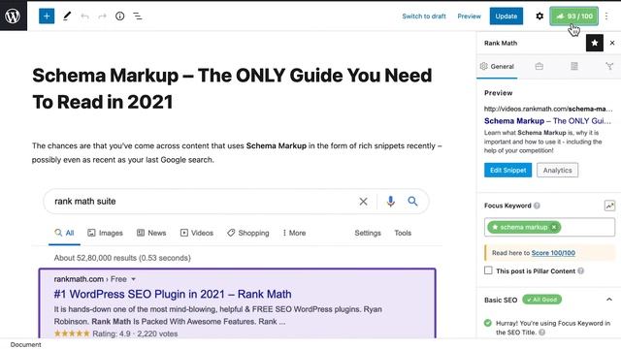Click the Preview link

469,16
